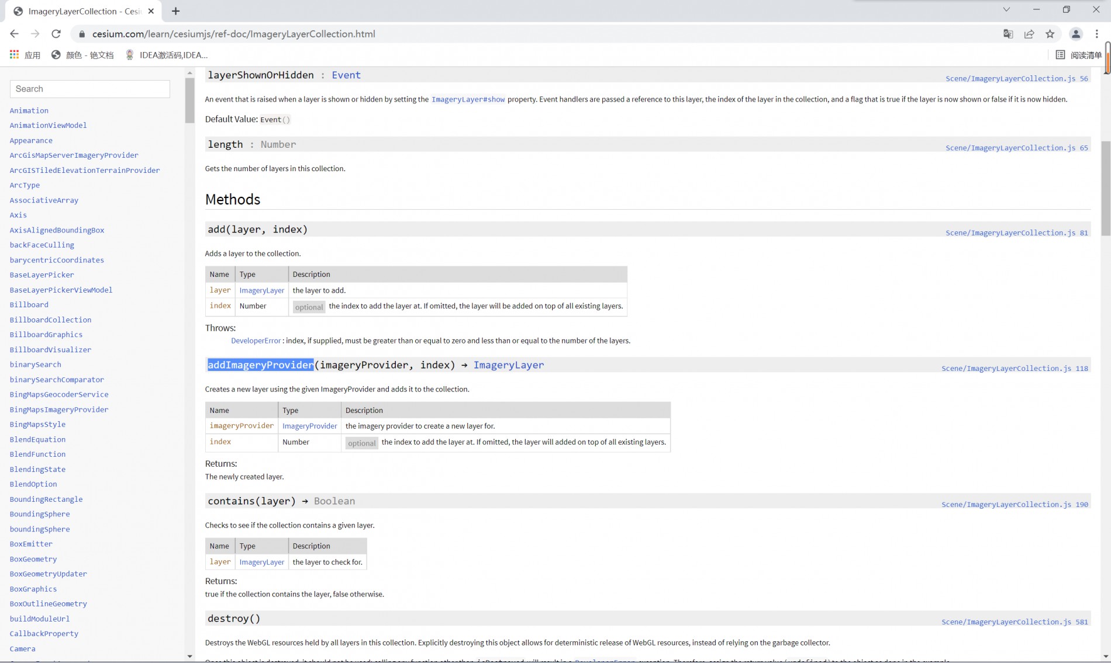Click sidebar scrollbar down arrow

tap(189, 656)
